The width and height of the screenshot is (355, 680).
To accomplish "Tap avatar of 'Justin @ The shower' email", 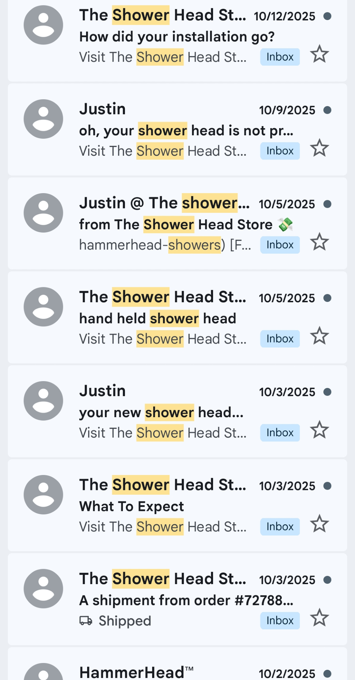I will 43,213.
